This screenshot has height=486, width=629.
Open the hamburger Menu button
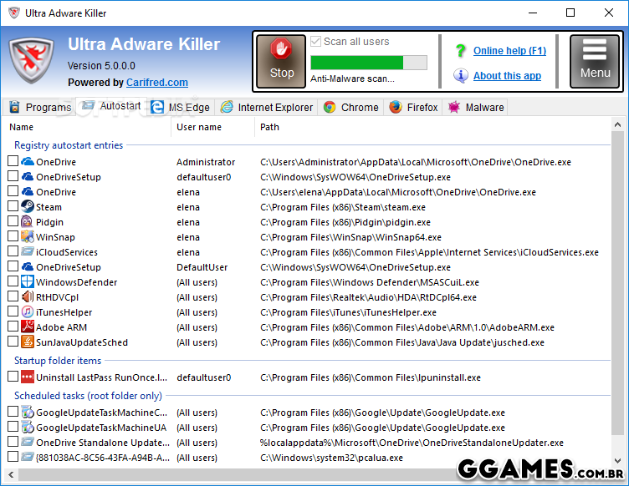pos(595,61)
